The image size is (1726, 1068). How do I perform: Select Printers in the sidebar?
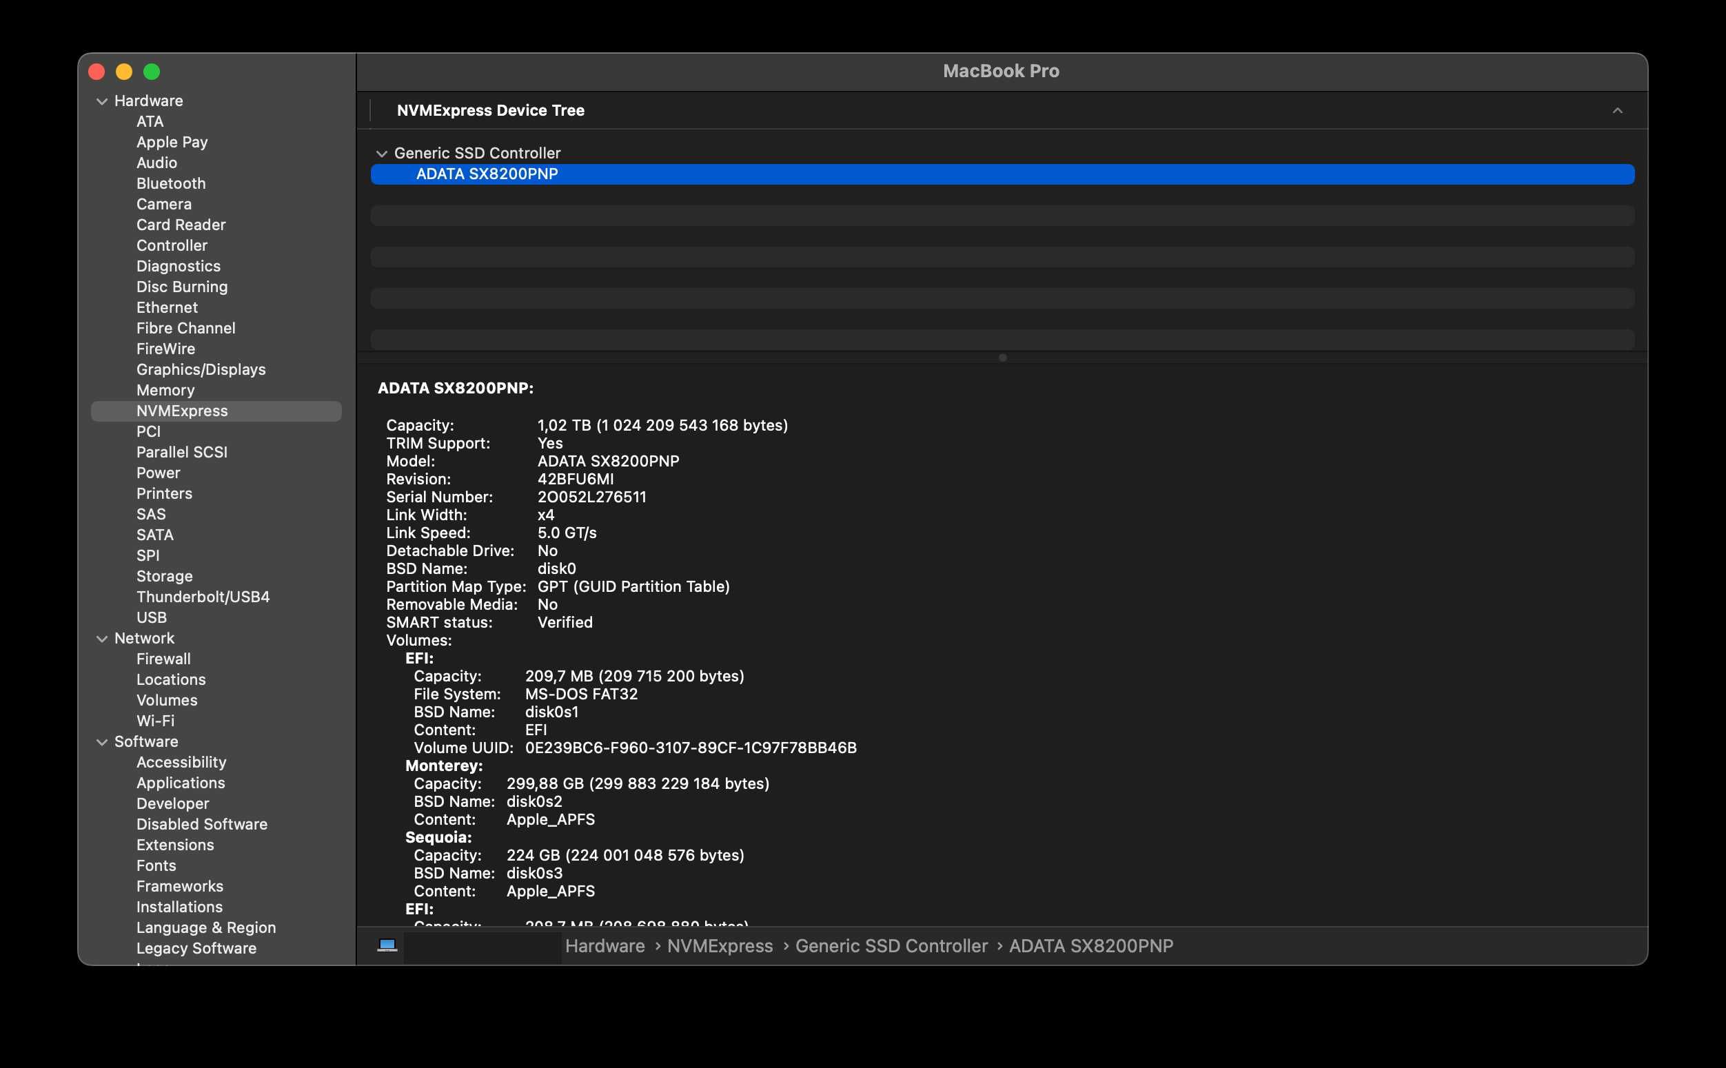pos(164,493)
